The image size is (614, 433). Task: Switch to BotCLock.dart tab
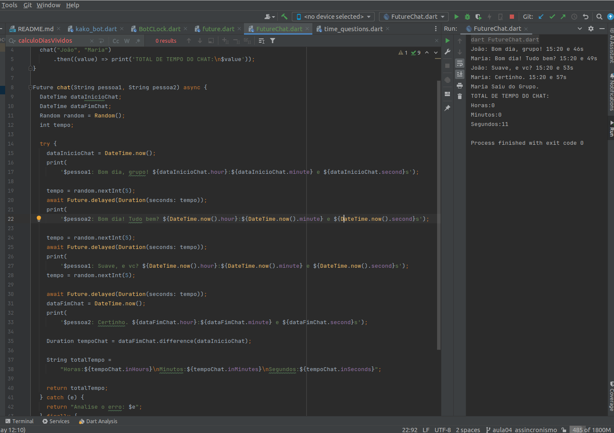pos(159,29)
